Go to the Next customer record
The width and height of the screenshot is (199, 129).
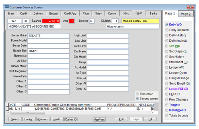point(57,119)
